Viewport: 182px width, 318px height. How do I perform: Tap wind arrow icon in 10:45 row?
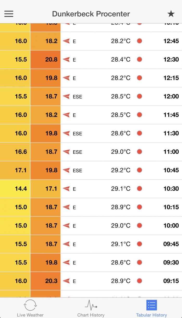66,170
